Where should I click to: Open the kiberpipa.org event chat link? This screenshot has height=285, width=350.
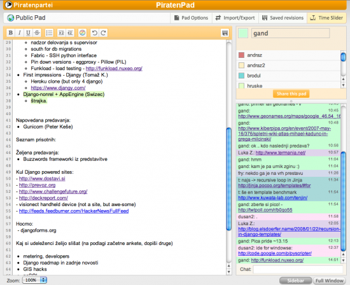point(284,134)
